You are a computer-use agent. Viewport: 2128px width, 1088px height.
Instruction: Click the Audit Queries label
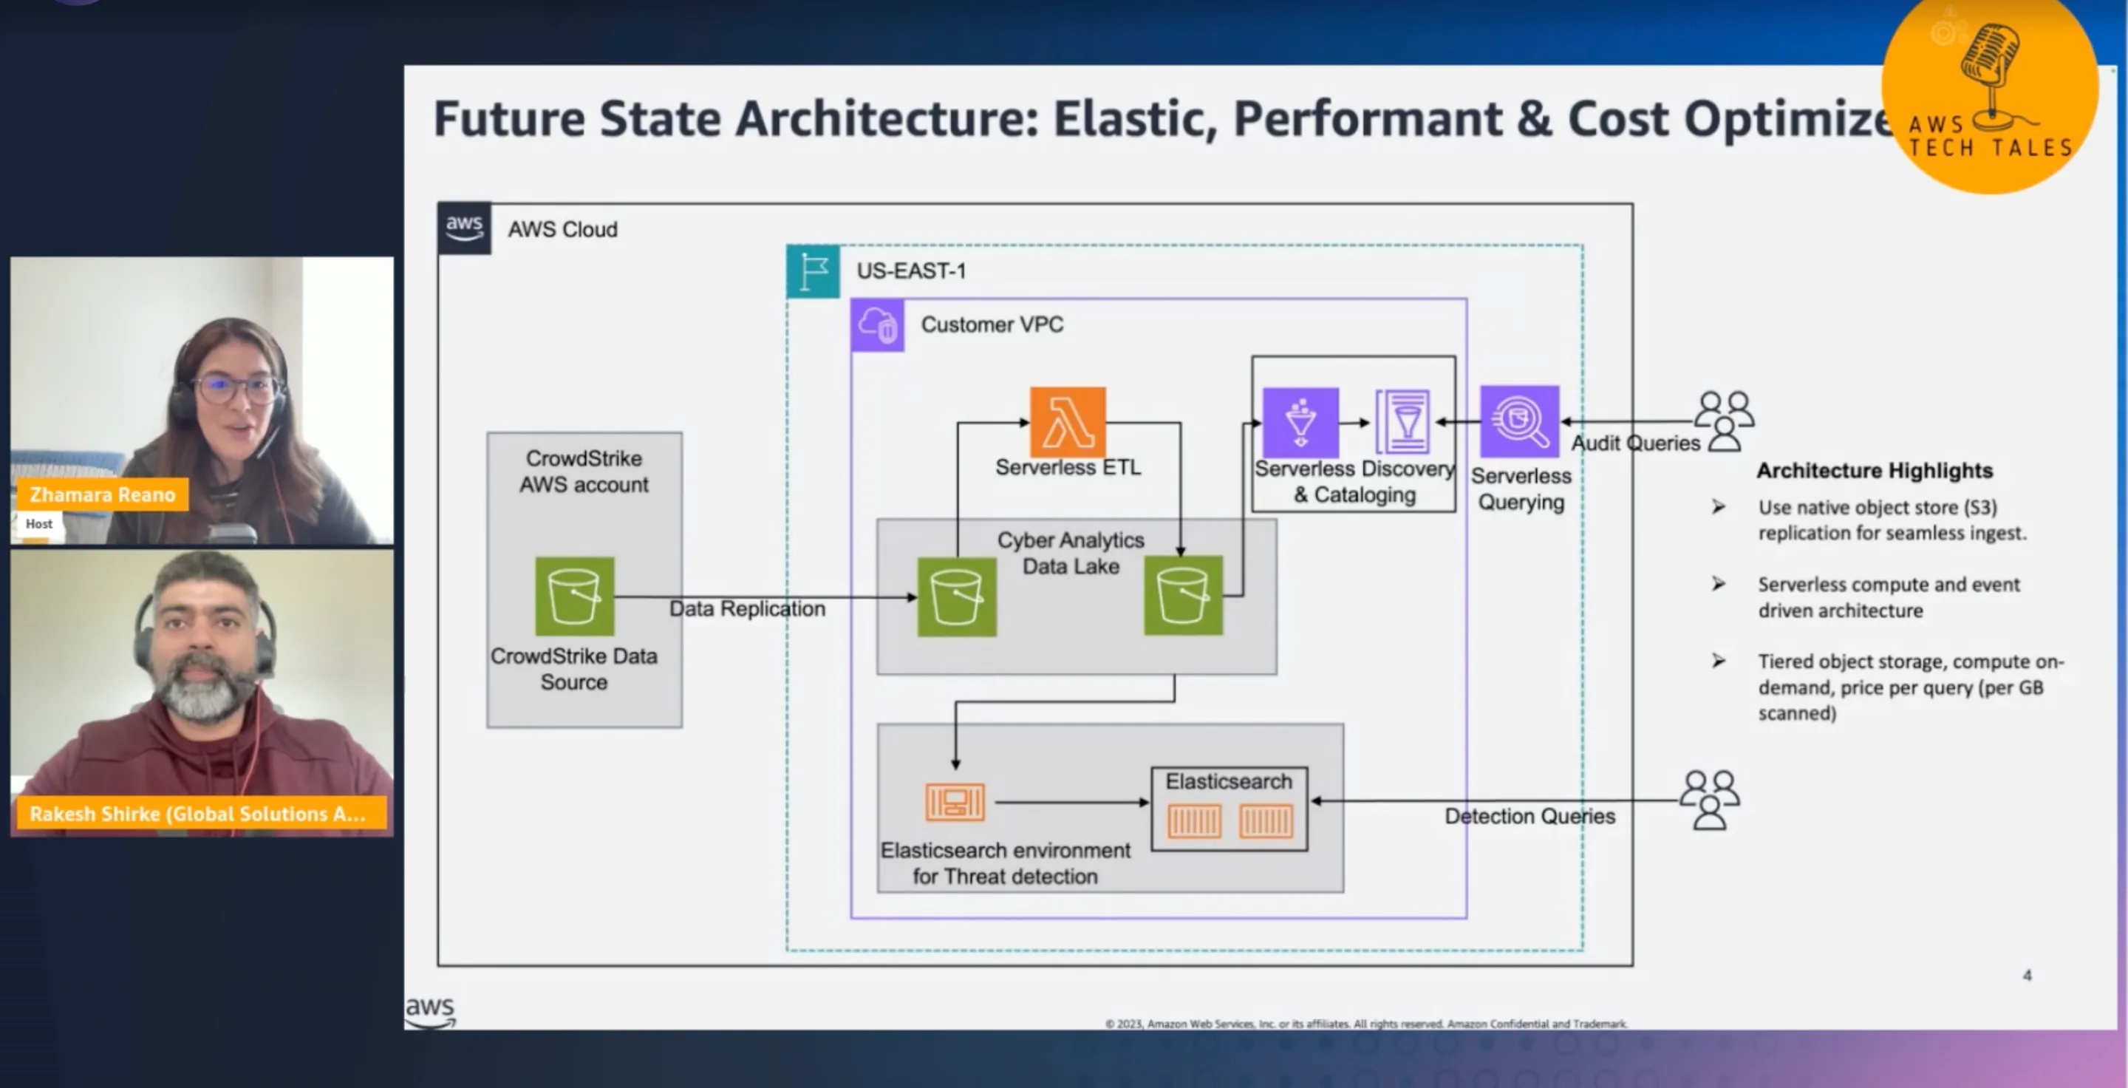[x=1636, y=443]
